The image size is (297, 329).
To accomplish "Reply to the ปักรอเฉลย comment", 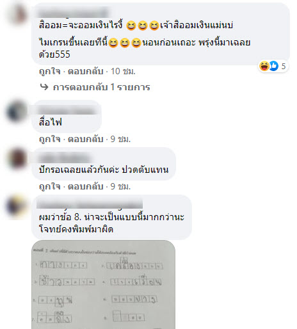I will click(86, 186).
